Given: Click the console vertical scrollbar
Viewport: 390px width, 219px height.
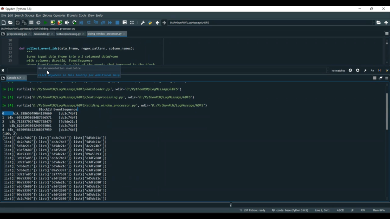Looking at the screenshot, I should pyautogui.click(x=387, y=112).
